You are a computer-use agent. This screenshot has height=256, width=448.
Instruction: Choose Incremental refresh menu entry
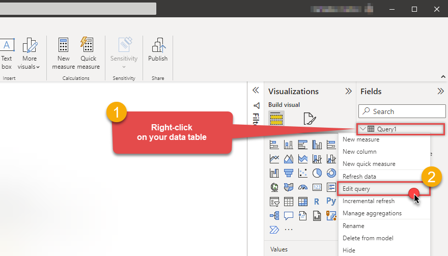384,201
